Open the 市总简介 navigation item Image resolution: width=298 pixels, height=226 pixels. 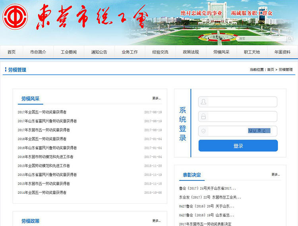38,52
